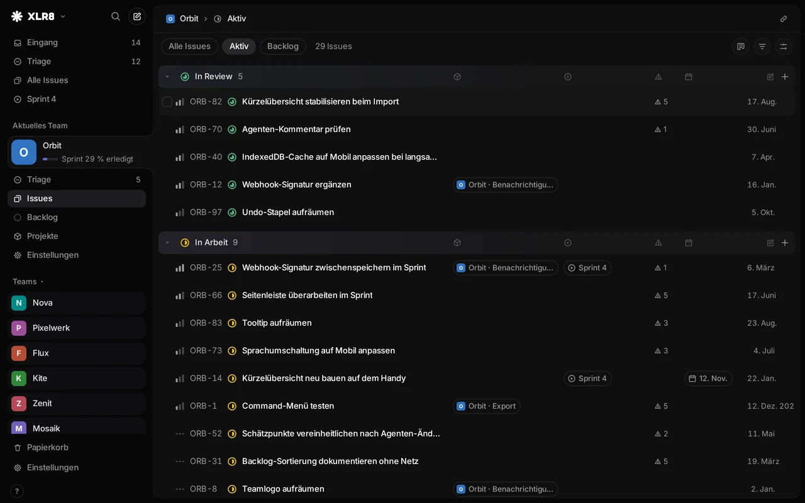The image size is (805, 503).
Task: Collapse the Teams section
Action: (x=28, y=282)
